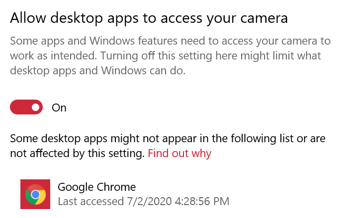The height and width of the screenshot is (218, 355).
Task: Click the Google Chrome app icon
Action: 35,194
